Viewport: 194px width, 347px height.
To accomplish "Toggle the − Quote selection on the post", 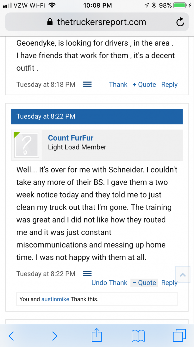I will [144, 283].
